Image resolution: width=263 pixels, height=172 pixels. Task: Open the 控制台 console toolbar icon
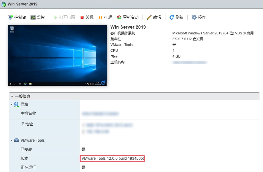point(11,17)
